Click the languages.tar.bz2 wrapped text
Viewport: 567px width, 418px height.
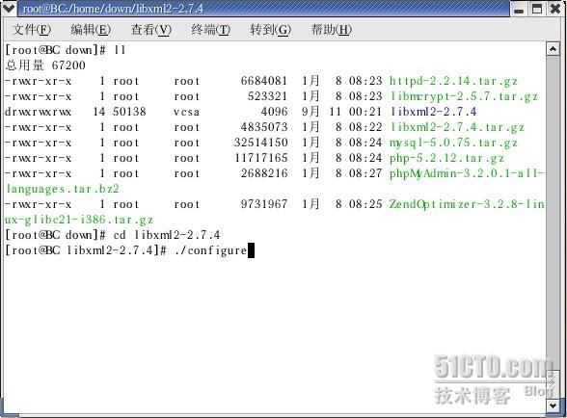[x=63, y=189]
